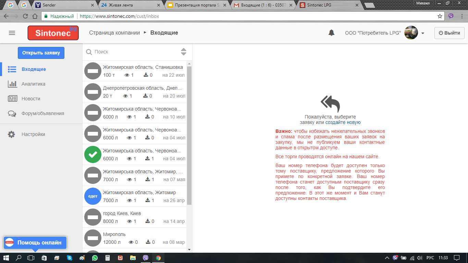Screen dimensions: 468x263
Task: Click the offers download icon on Мирополь request
Action: tap(148, 242)
